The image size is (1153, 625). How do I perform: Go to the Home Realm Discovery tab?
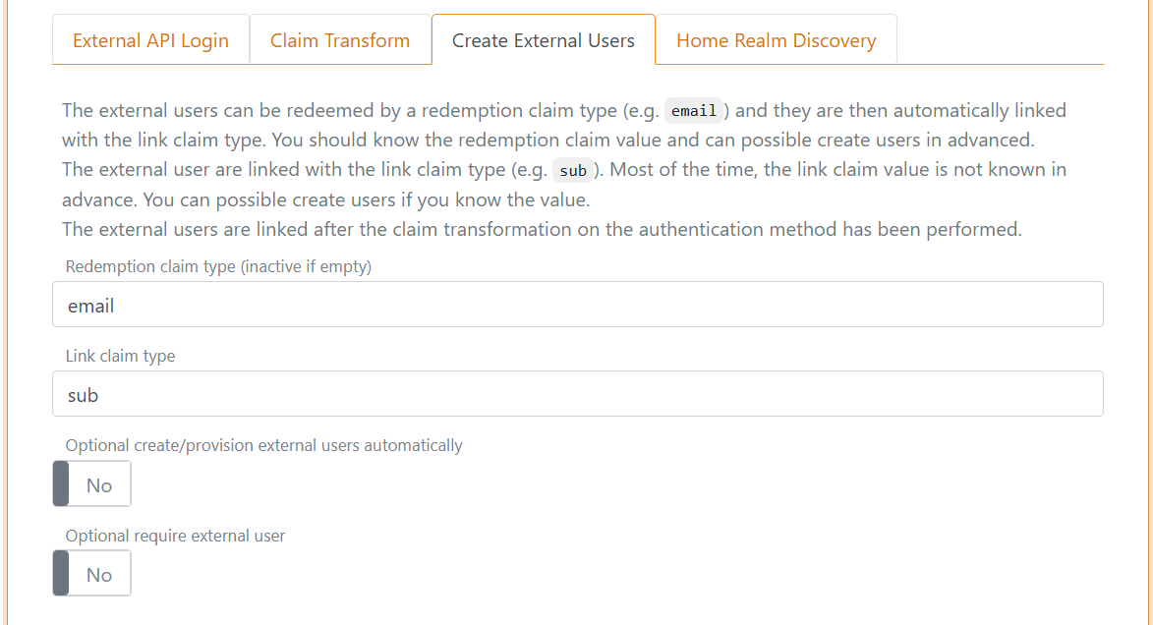coord(776,40)
